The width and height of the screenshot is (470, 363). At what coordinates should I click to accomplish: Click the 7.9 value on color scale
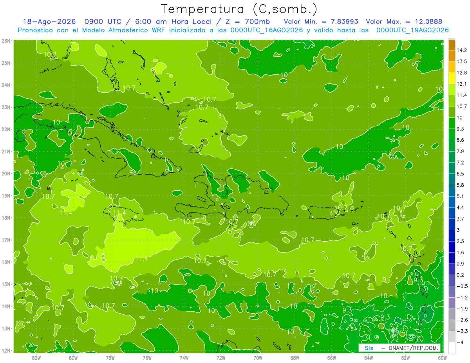461,151
